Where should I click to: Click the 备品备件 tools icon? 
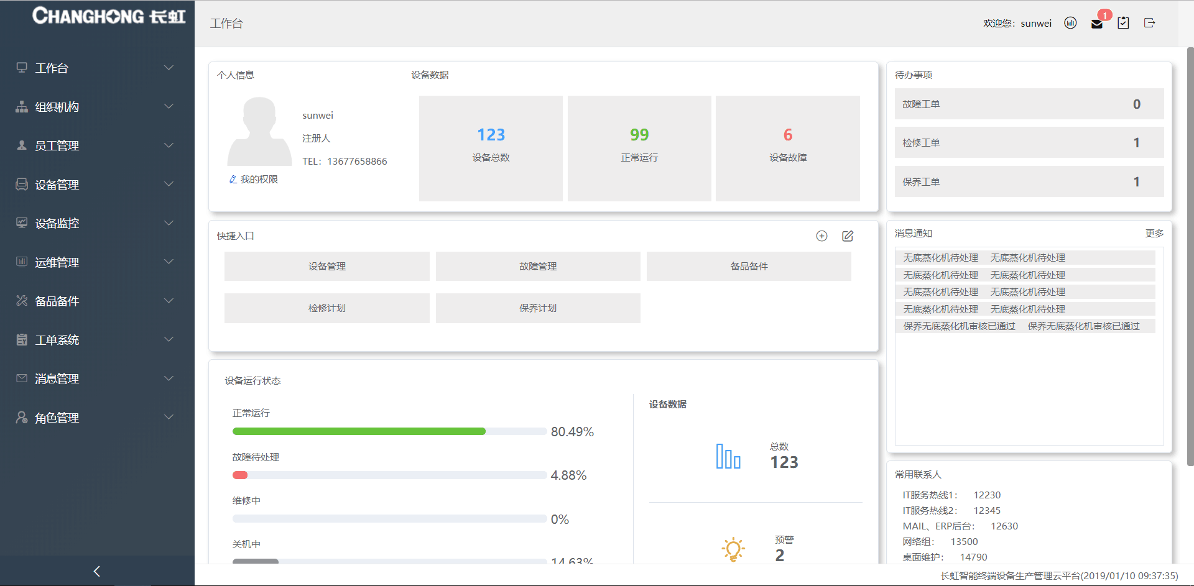[x=22, y=301]
